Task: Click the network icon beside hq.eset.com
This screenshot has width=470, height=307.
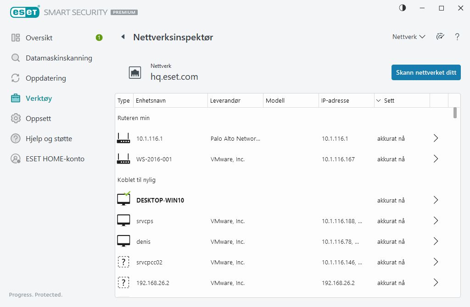Action: coord(135,72)
